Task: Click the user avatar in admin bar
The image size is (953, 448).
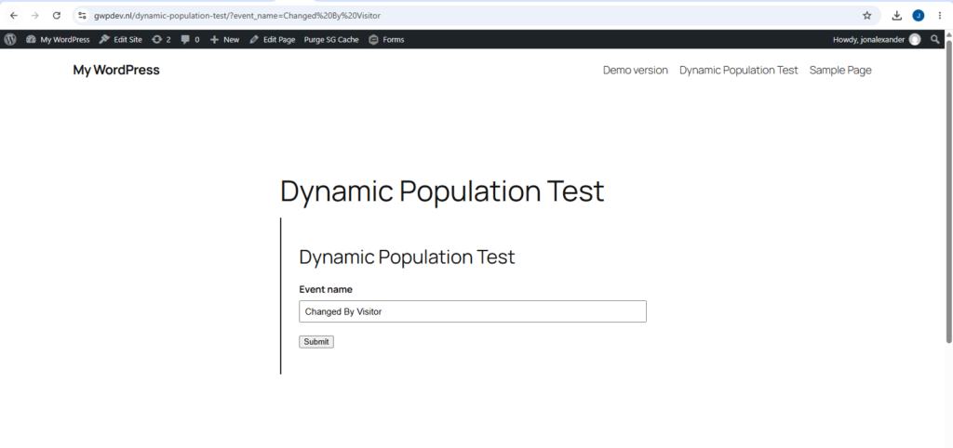Action: (x=915, y=39)
